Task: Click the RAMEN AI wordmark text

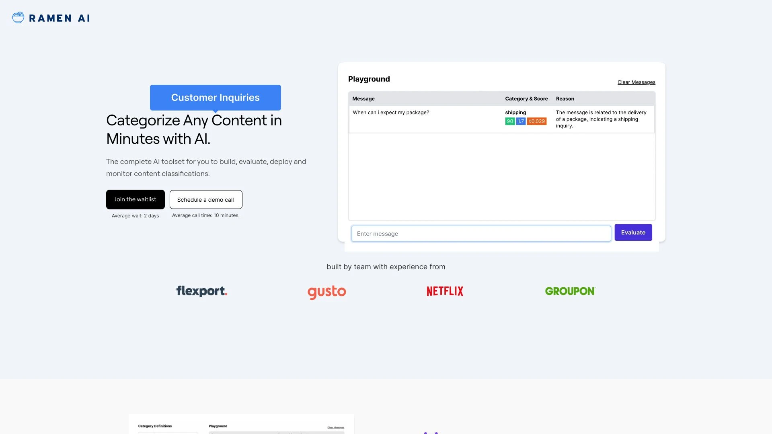Action: tap(60, 18)
